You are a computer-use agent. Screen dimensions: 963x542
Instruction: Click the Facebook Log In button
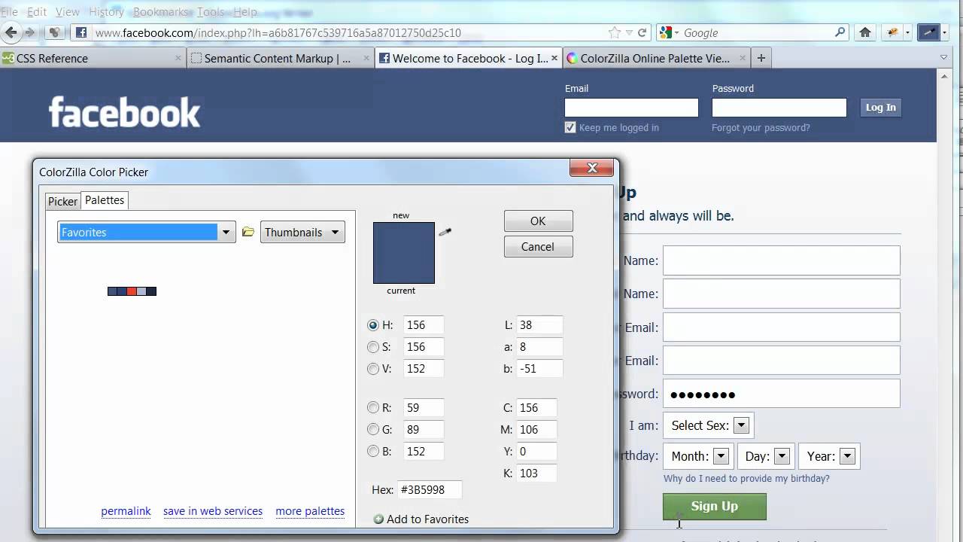(x=880, y=107)
